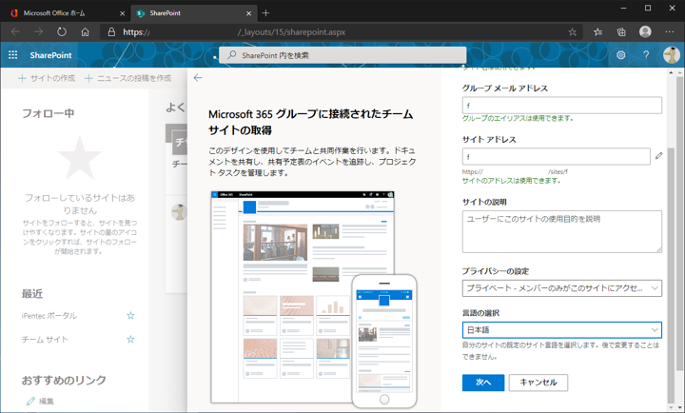Click the 次へ button
This screenshot has height=413, width=685.
(483, 383)
